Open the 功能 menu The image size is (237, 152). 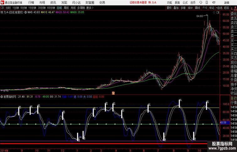pos(169,2)
